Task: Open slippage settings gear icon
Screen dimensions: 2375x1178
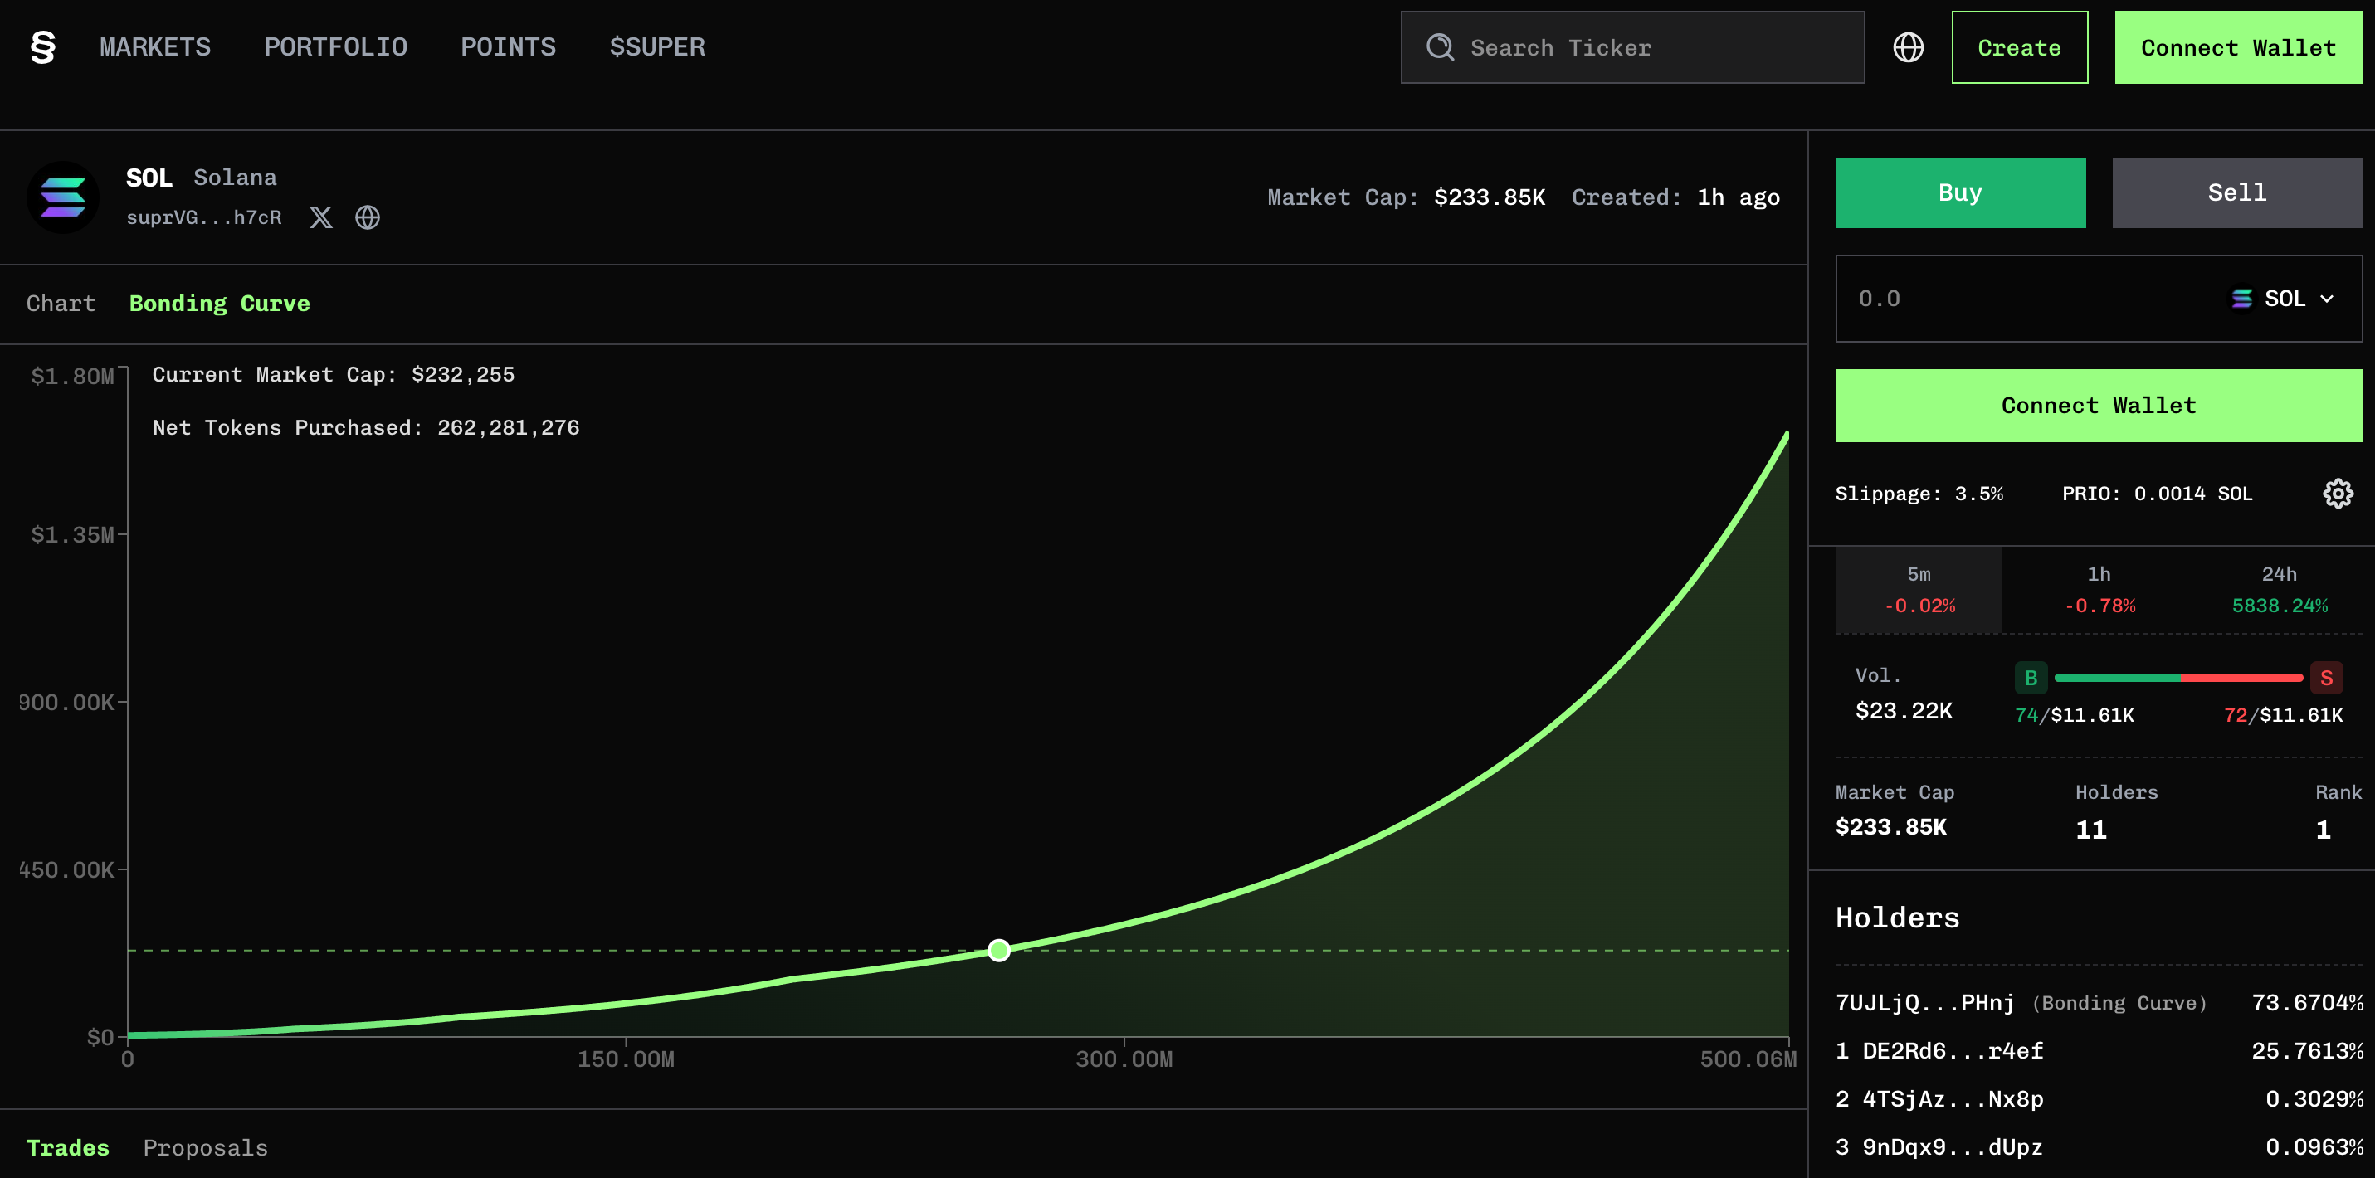Action: pyautogui.click(x=2337, y=493)
